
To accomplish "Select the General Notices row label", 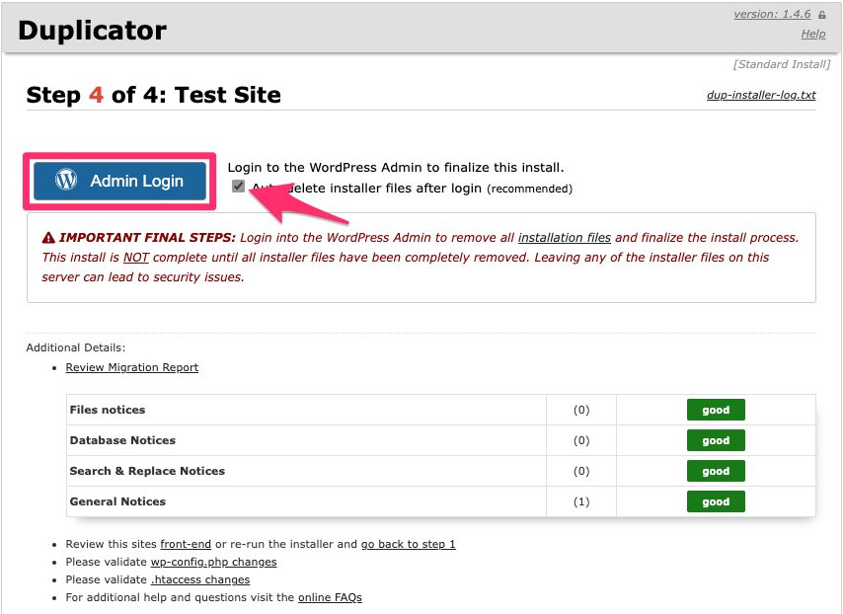I will pyautogui.click(x=117, y=501).
